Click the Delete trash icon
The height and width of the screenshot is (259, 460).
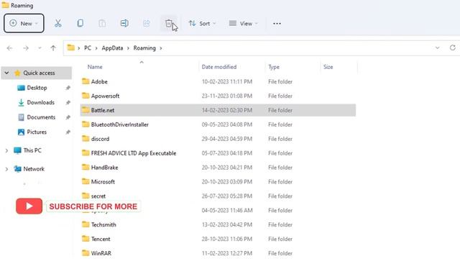pyautogui.click(x=168, y=23)
